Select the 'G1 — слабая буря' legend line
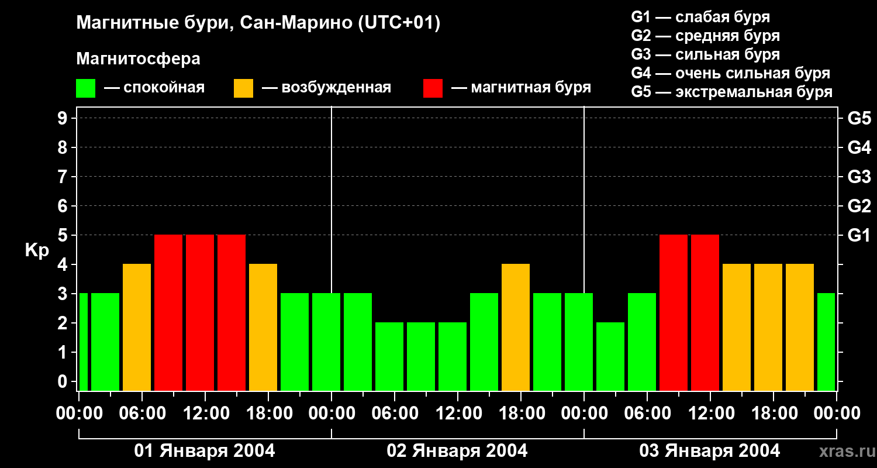Screen dimensions: 877x468 tap(700, 17)
